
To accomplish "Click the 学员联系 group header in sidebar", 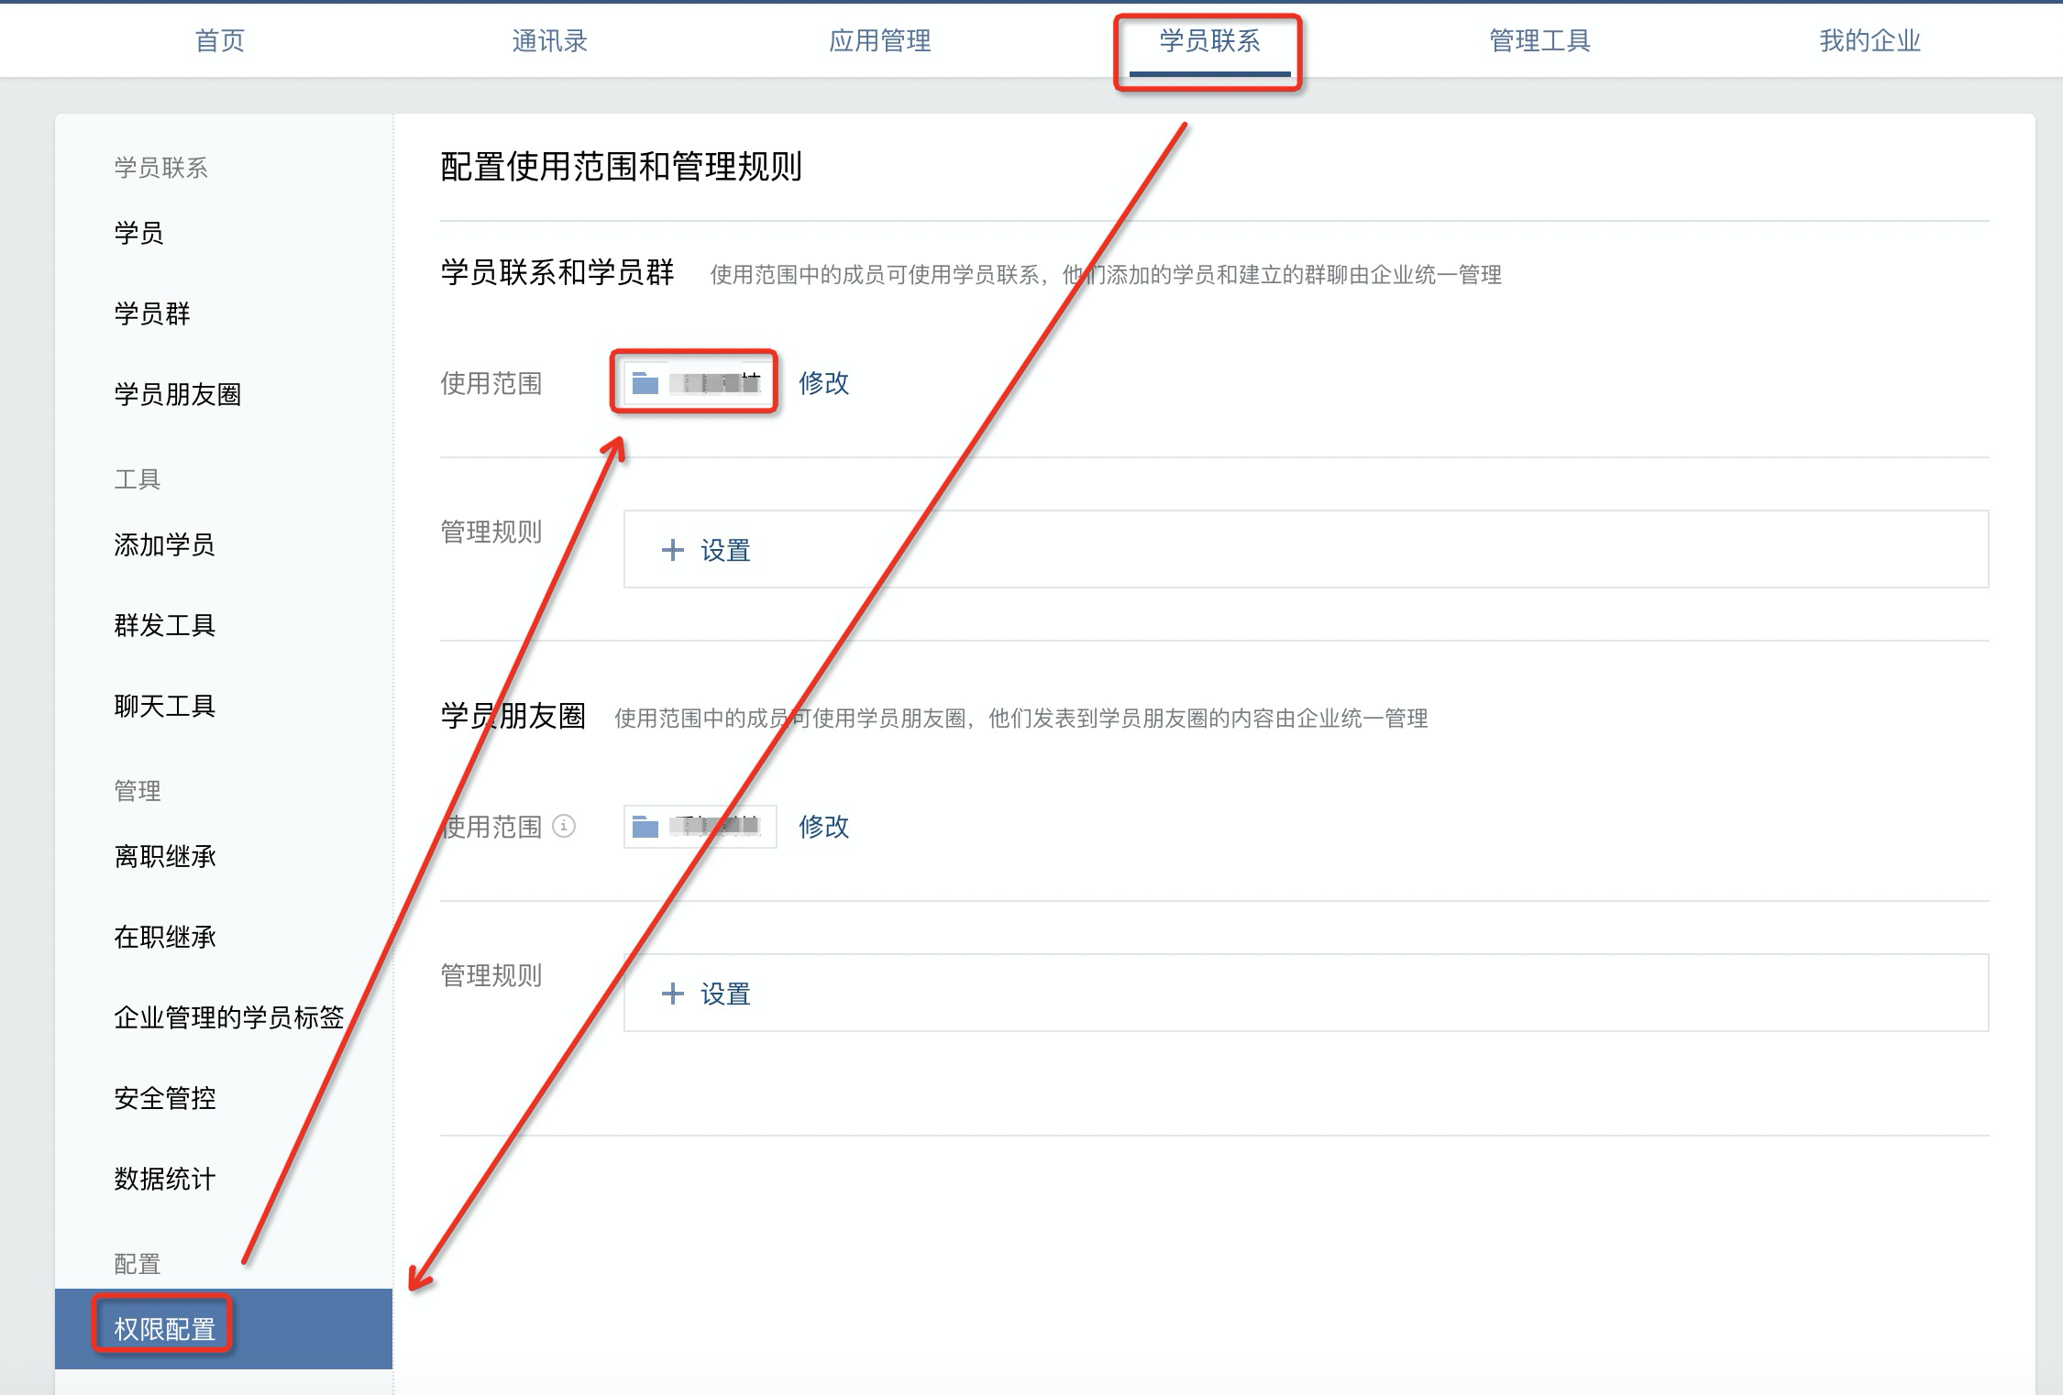I will tap(161, 167).
